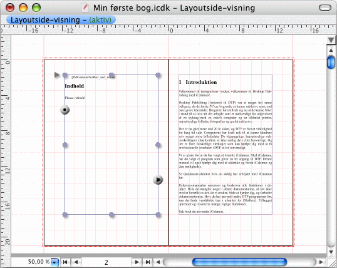Click the blue horizontal scrollbar thumb
This screenshot has width=337, height=268.
pyautogui.click(x=239, y=262)
